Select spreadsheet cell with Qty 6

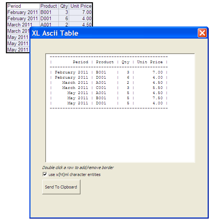point(64,18)
